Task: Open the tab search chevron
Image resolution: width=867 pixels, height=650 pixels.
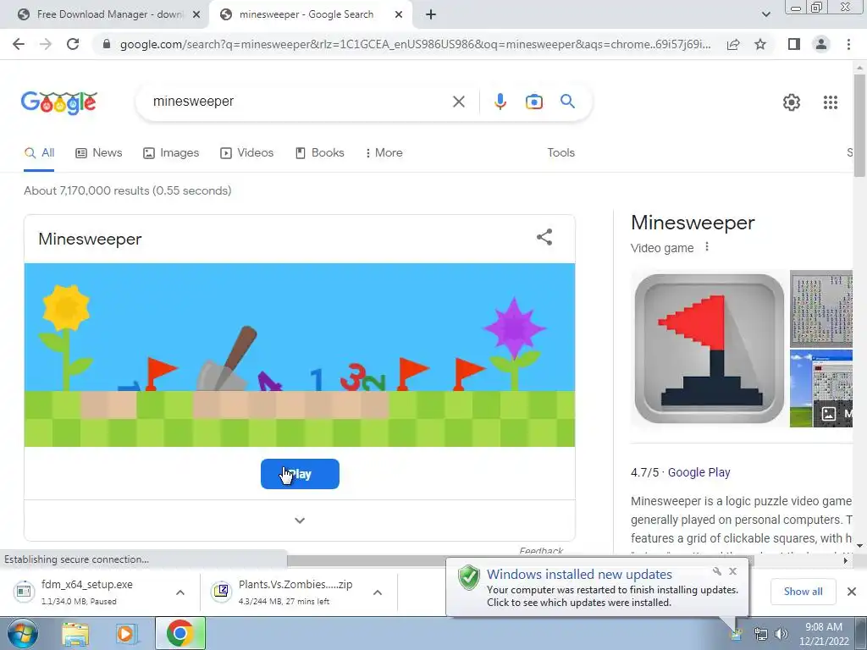Action: click(765, 15)
